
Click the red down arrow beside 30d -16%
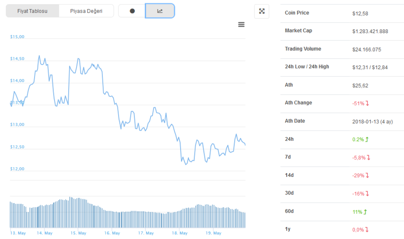367,194
